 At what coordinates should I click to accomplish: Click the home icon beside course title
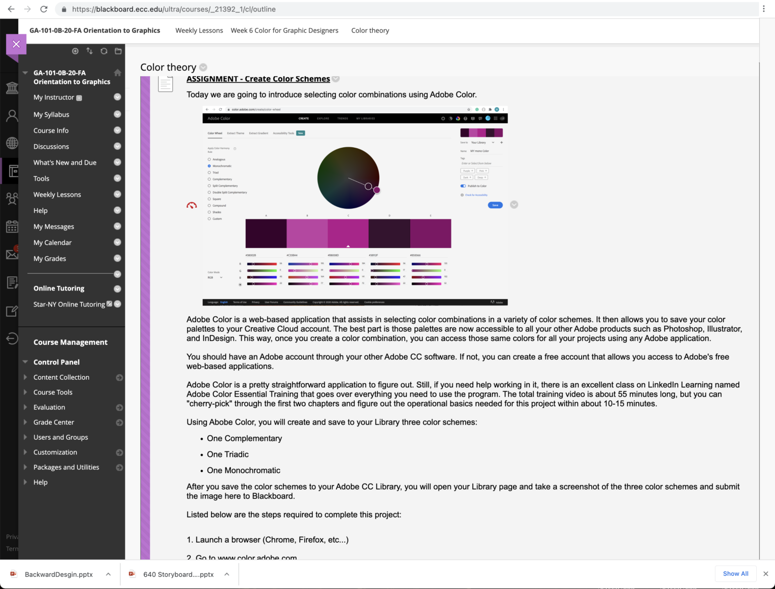(118, 73)
